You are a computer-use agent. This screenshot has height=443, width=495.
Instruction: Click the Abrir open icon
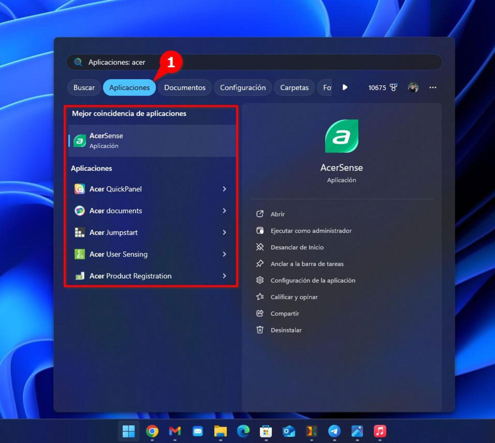click(x=260, y=214)
